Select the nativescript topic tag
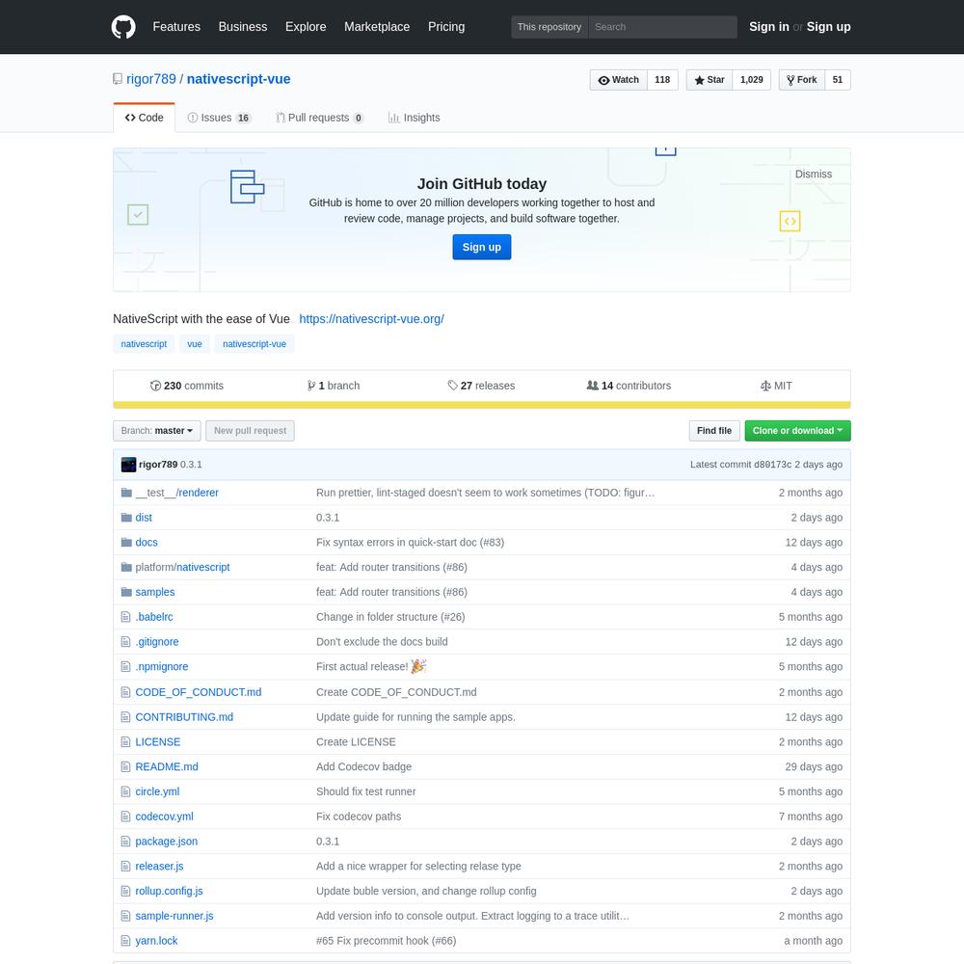Image resolution: width=964 pixels, height=964 pixels. [x=144, y=344]
